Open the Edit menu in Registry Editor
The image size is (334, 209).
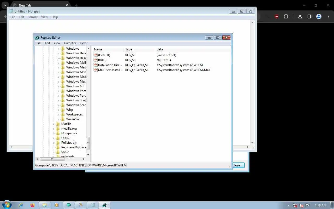[47, 43]
